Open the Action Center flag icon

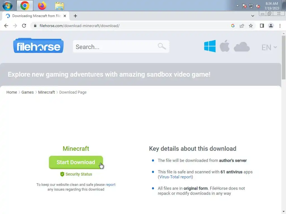[x=244, y=6]
